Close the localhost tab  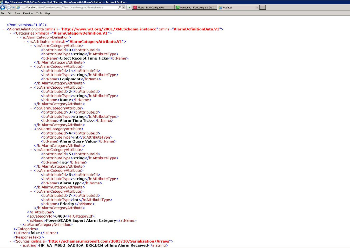point(257,8)
